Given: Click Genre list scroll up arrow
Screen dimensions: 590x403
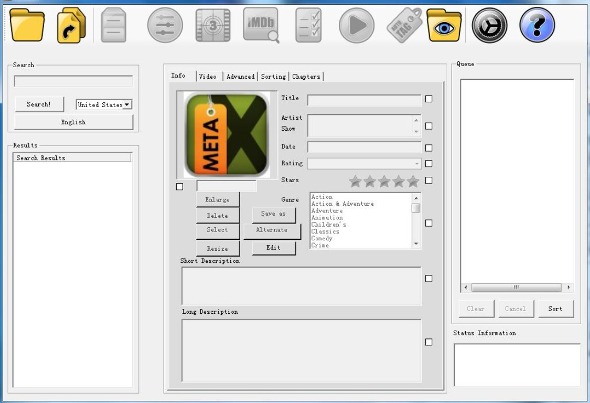Looking at the screenshot, I should [416, 198].
